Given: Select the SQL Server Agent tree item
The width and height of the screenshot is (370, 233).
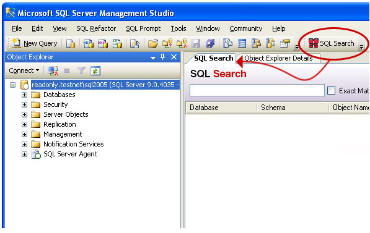Looking at the screenshot, I should tap(70, 154).
